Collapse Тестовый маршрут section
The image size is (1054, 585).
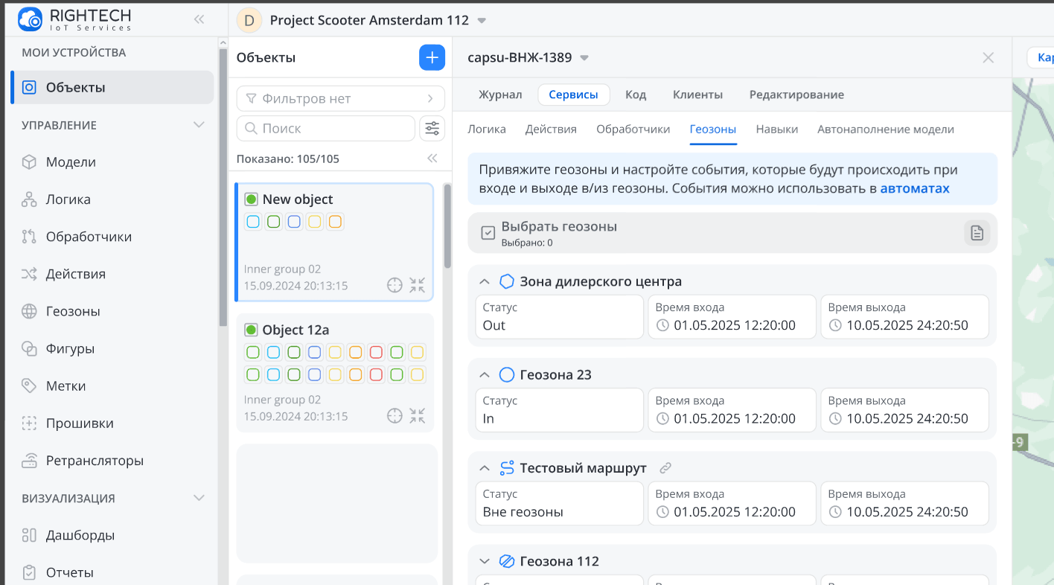coord(485,468)
